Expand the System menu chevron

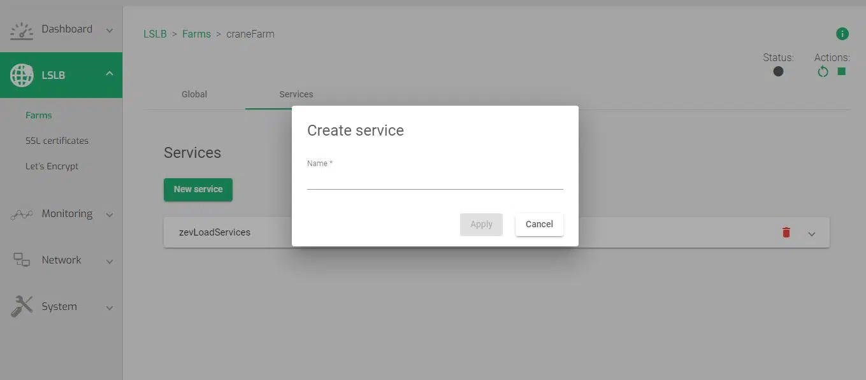pyautogui.click(x=109, y=308)
